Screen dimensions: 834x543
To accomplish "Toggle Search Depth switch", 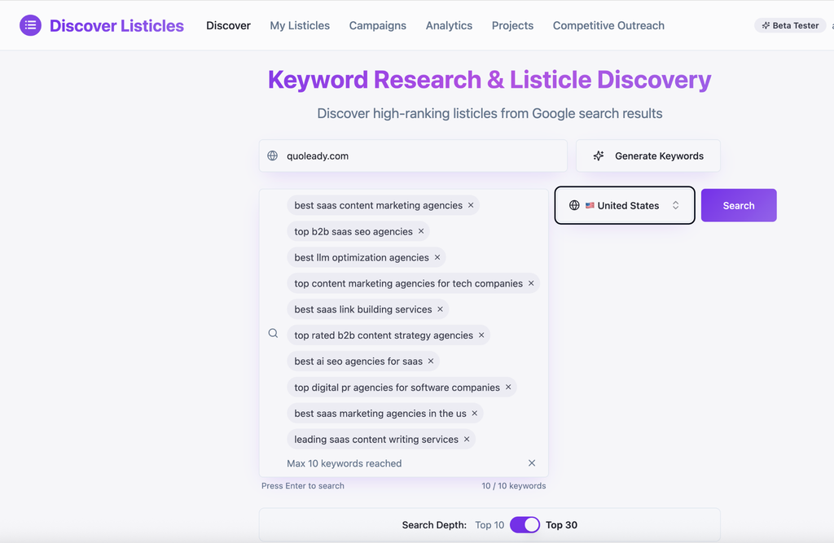I will (x=525, y=525).
